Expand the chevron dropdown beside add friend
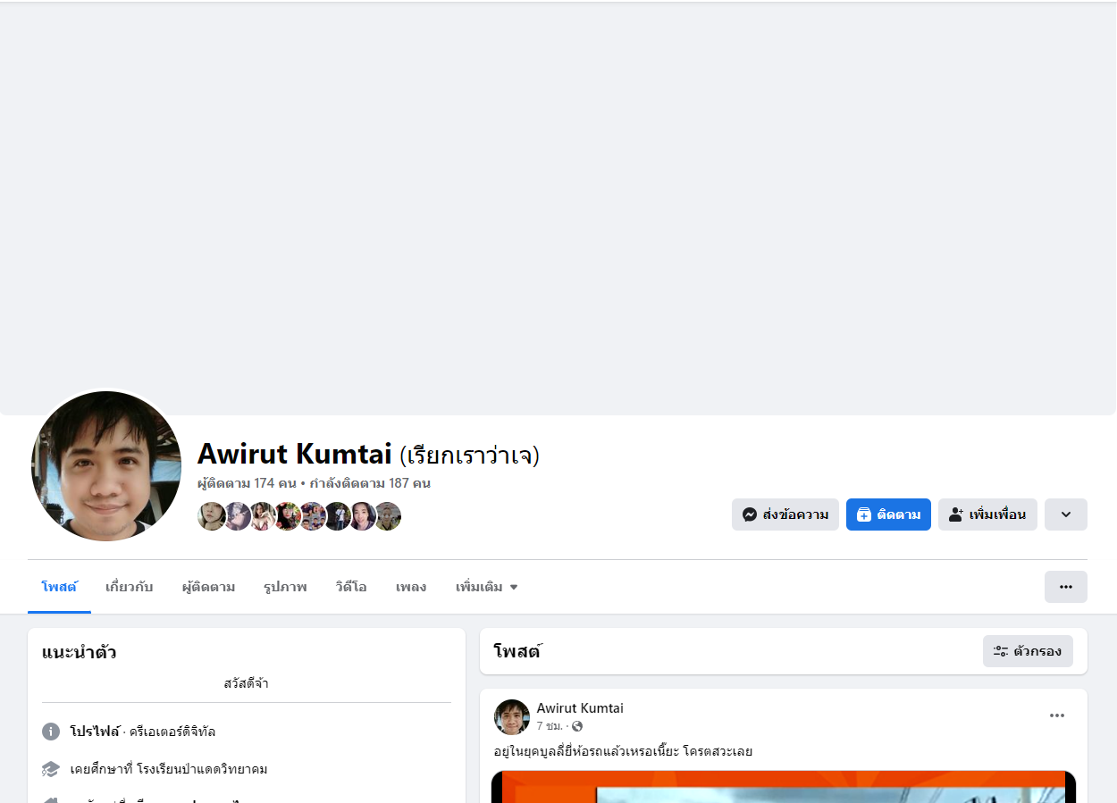The image size is (1117, 803). 1065,514
